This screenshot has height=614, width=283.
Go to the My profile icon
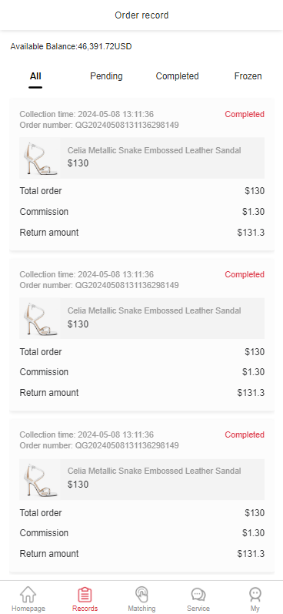tap(255, 594)
